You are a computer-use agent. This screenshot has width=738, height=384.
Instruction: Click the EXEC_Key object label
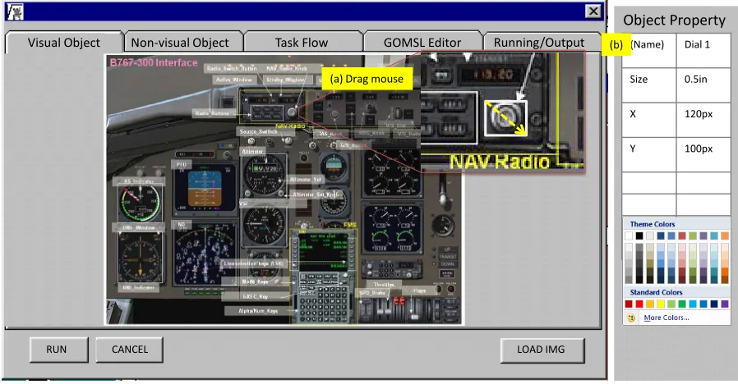255,296
